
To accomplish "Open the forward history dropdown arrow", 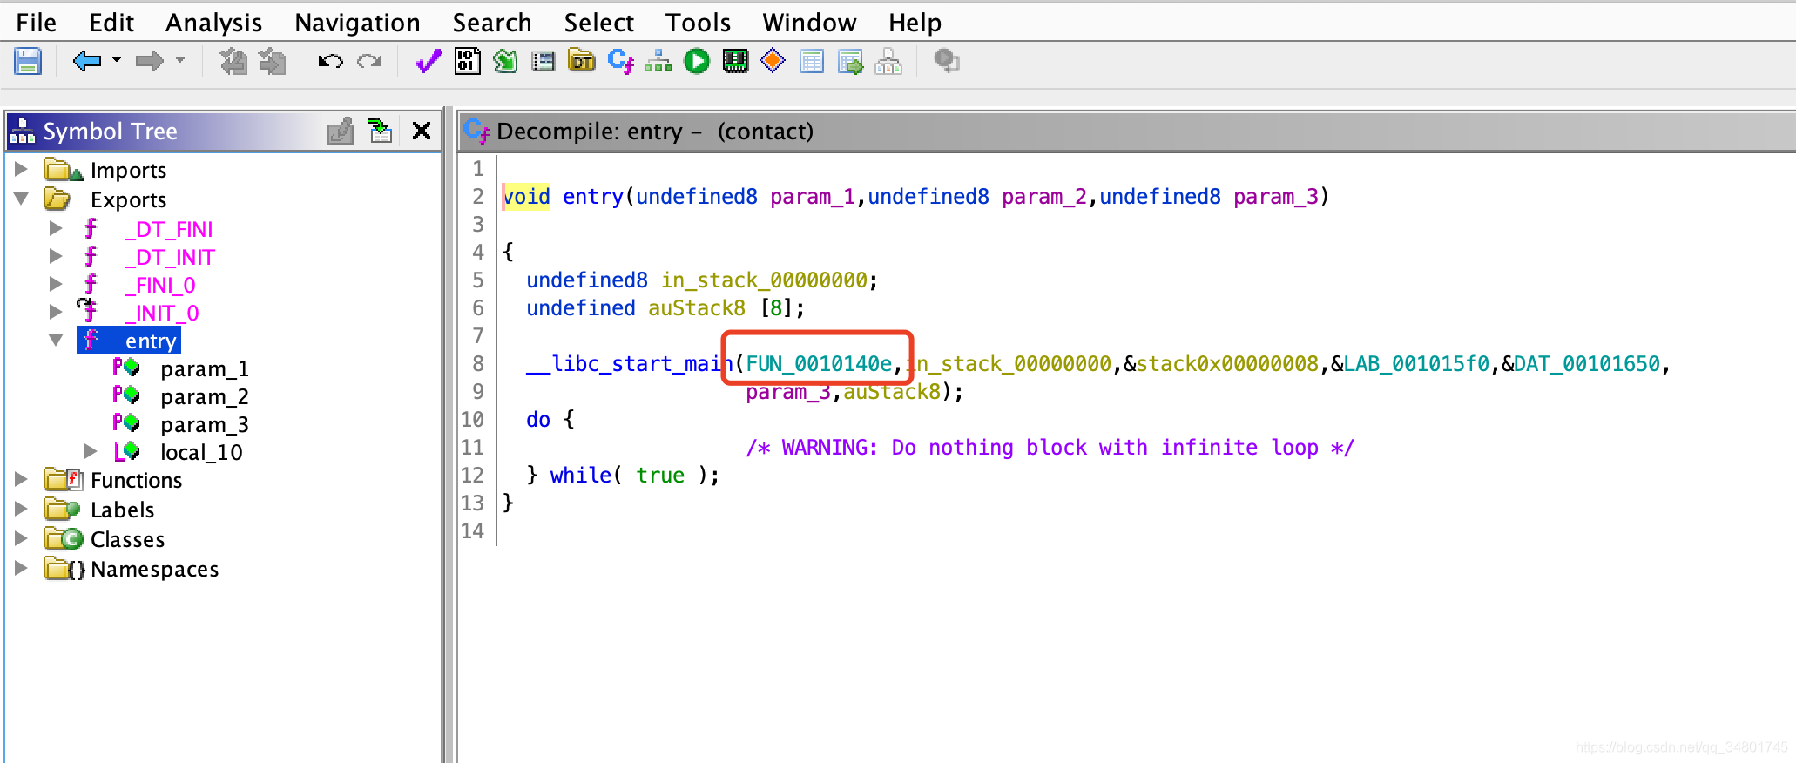I will coord(180,60).
